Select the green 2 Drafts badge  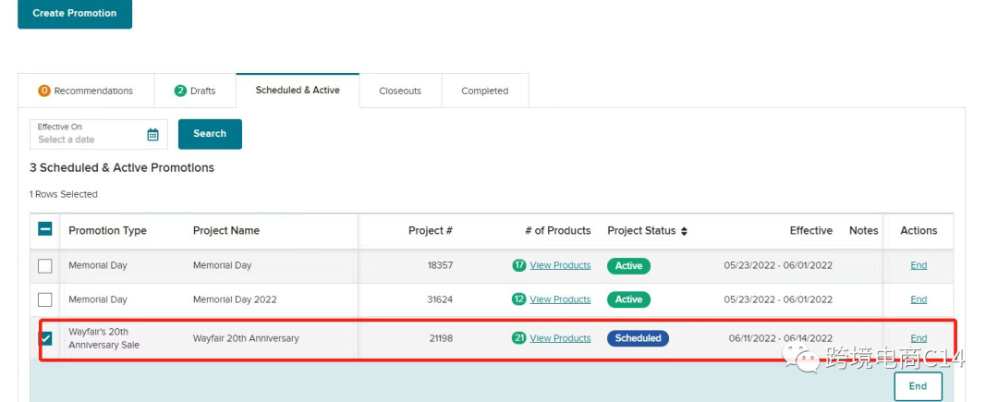180,91
